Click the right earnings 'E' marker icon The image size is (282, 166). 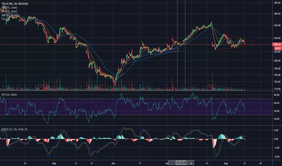[x=209, y=87]
